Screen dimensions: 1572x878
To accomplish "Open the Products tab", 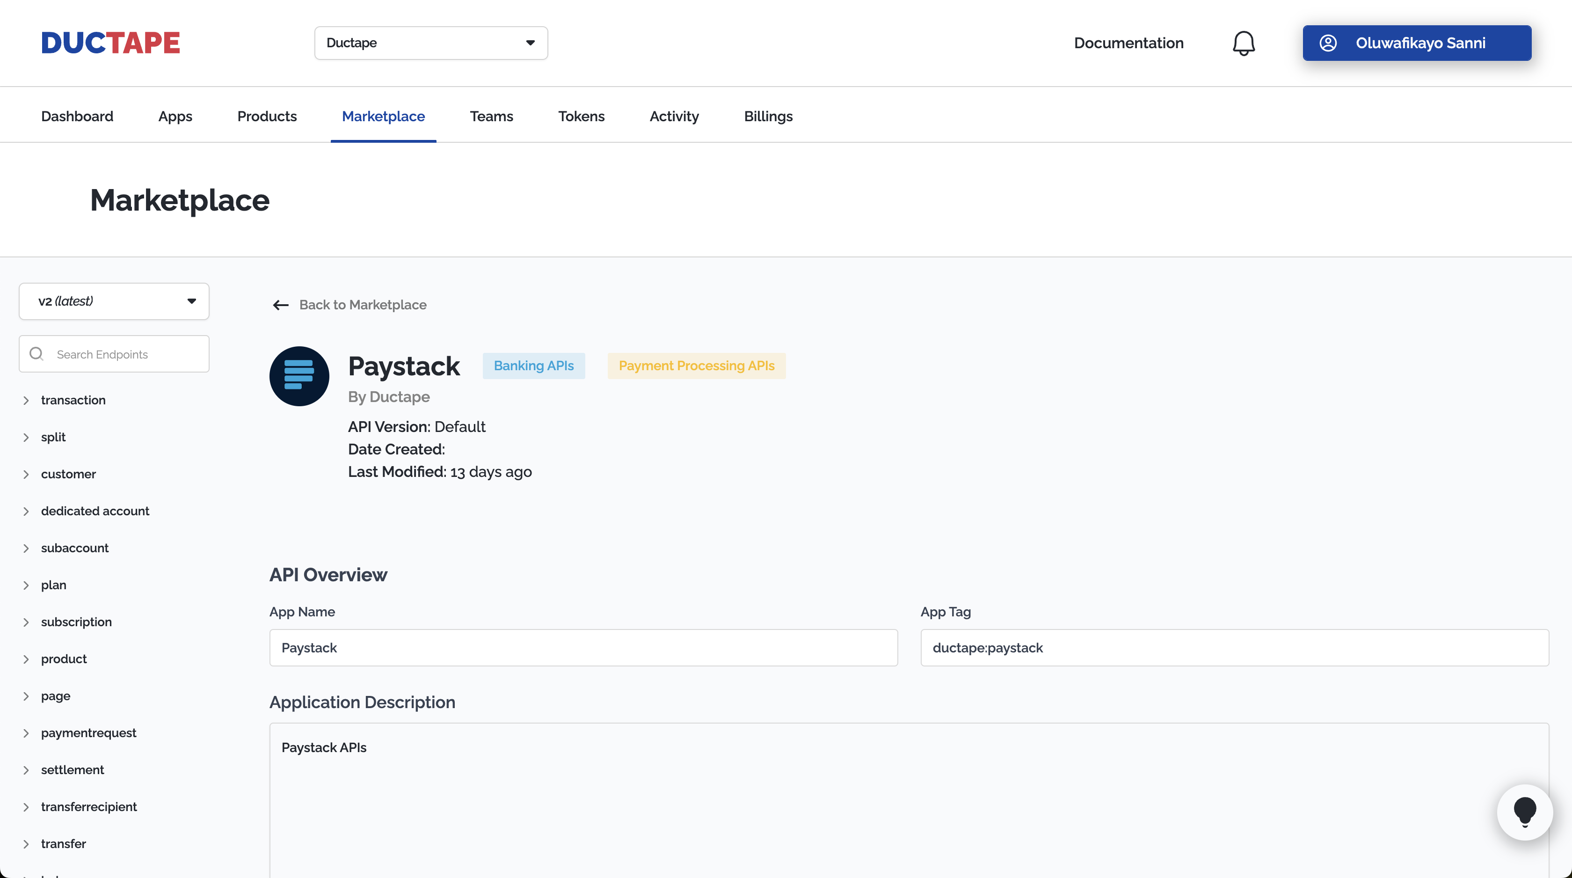I will tap(267, 116).
